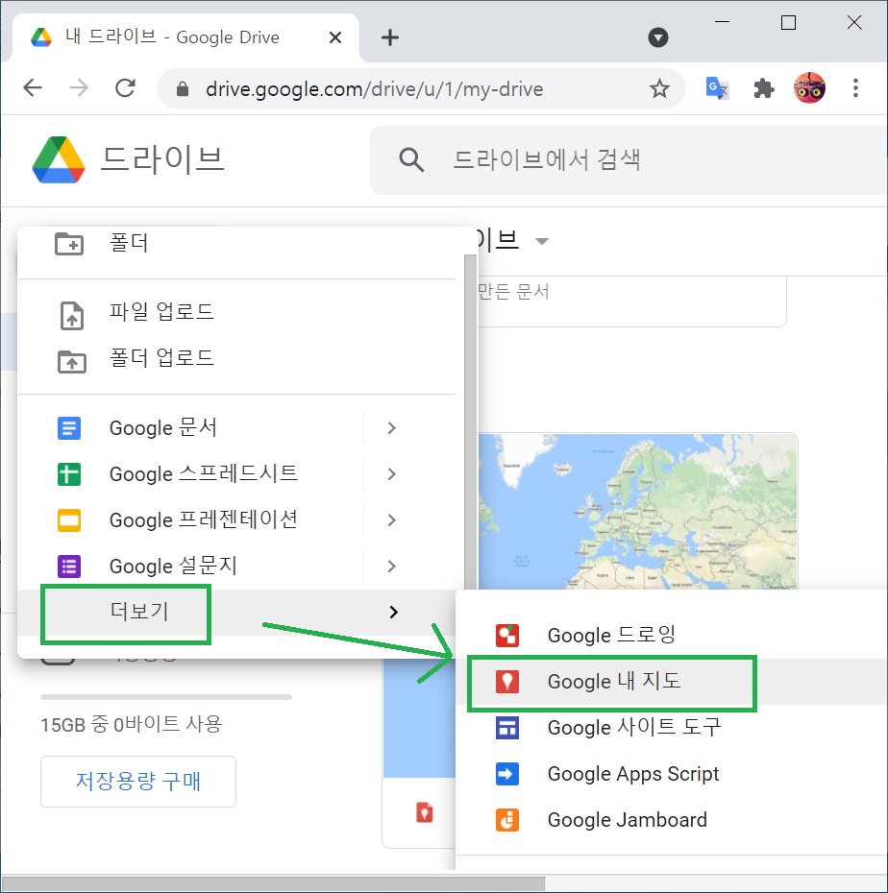Screen dimensions: 888x893
Task: Open the Extensions puzzle icon
Action: click(x=764, y=89)
